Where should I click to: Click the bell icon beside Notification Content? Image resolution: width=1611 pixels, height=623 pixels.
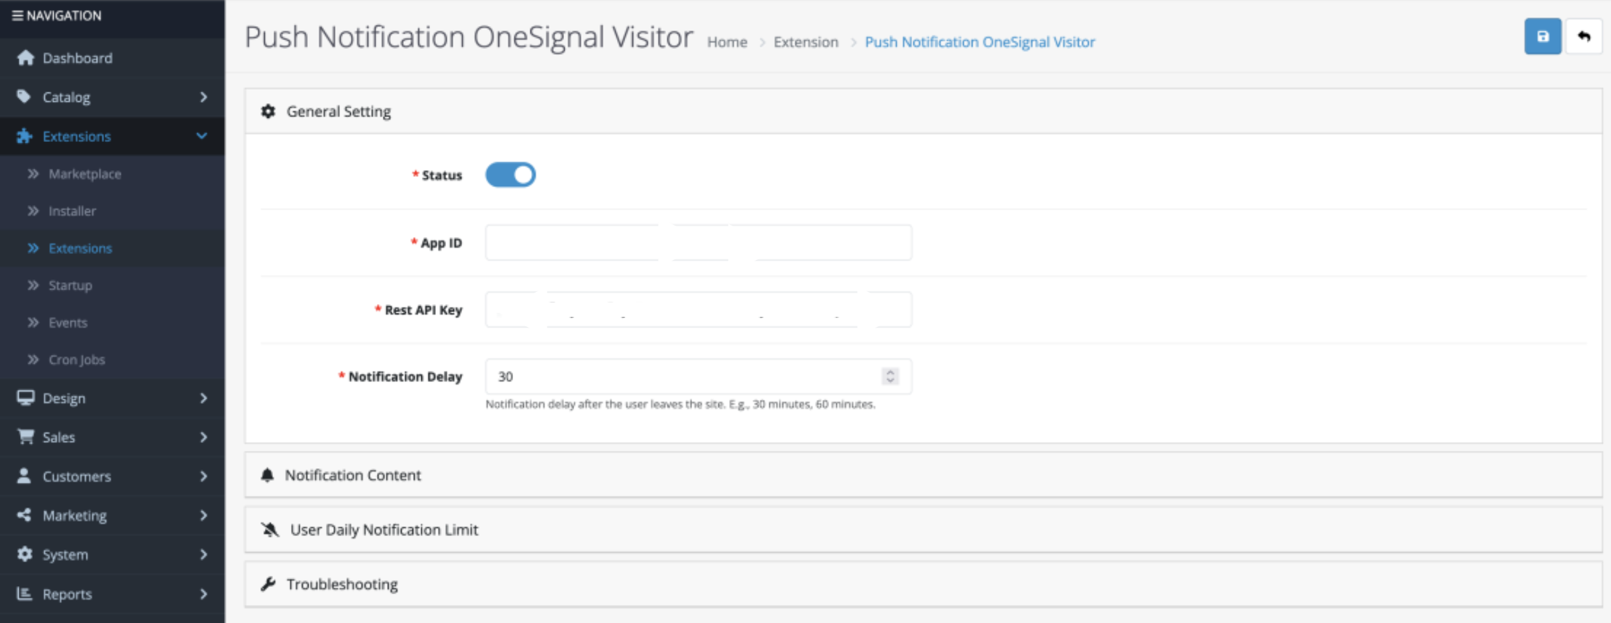pyautogui.click(x=267, y=475)
